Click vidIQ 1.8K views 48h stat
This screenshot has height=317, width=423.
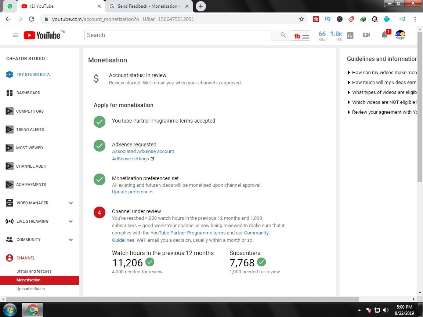pos(336,36)
